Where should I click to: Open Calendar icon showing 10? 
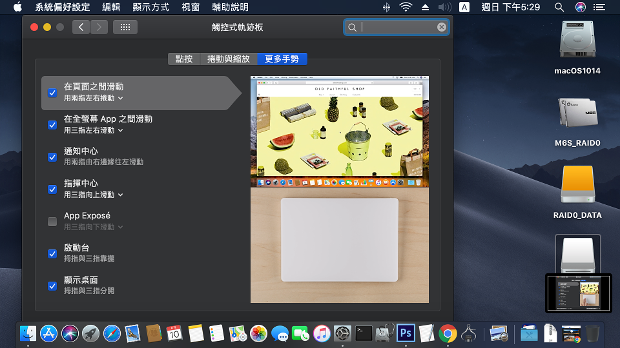[x=174, y=334]
